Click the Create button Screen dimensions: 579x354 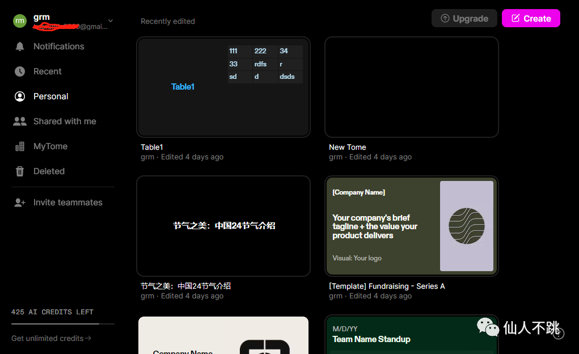click(531, 18)
